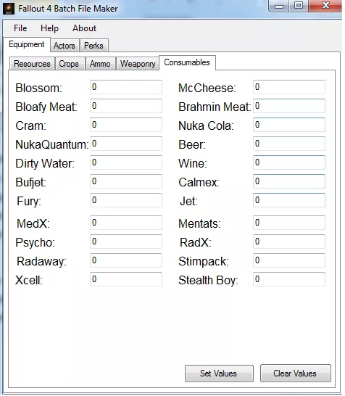
Task: Focus the Brahmin Meat quantity field
Action: 289,106
